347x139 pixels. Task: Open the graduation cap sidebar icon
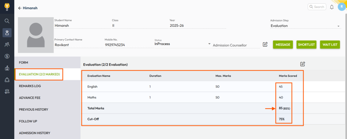coord(7,92)
